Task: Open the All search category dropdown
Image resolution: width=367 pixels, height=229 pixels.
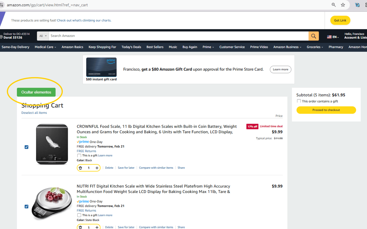Action: click(x=43, y=36)
